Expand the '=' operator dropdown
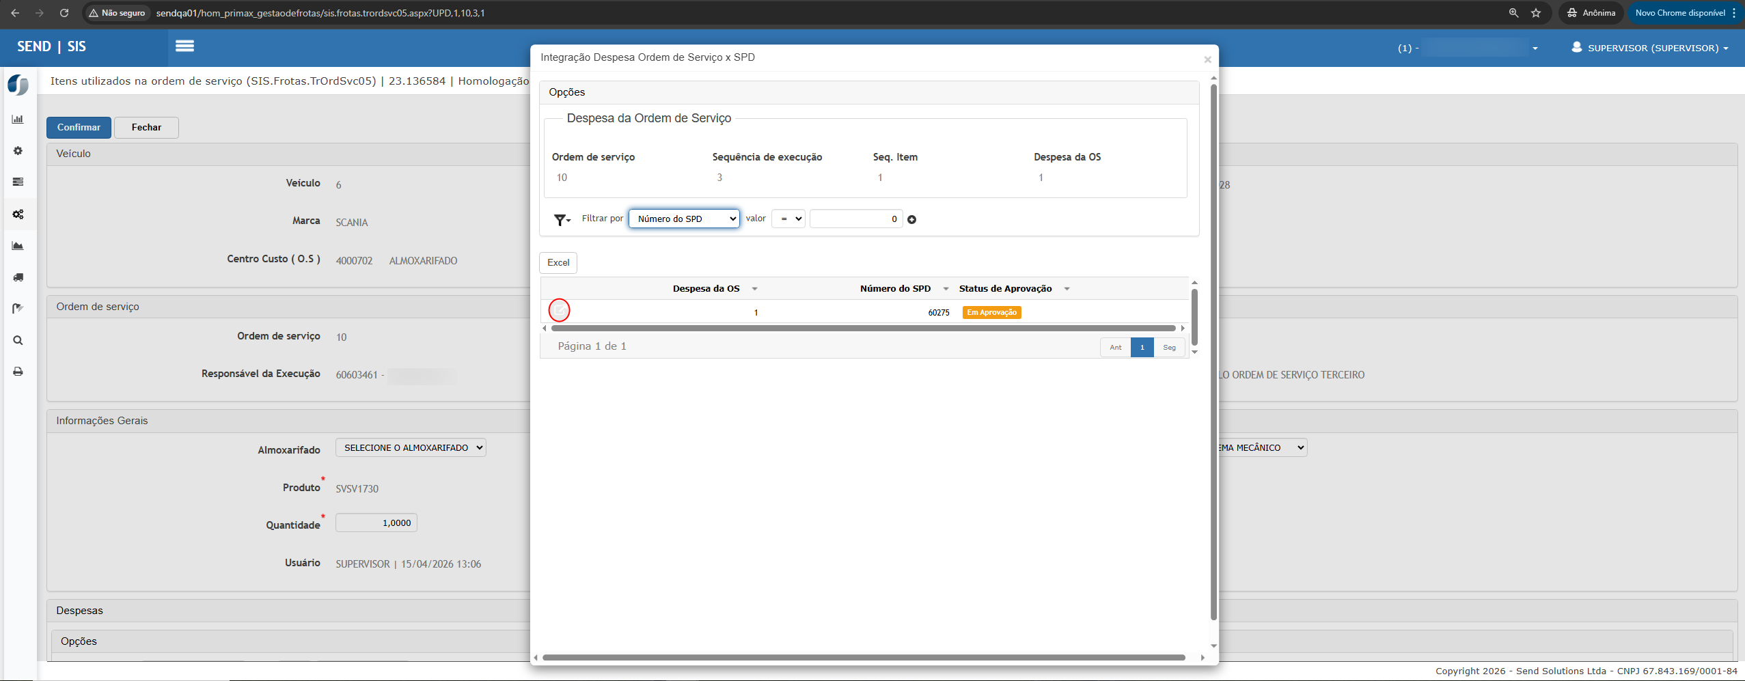Viewport: 1745px width, 681px height. pos(788,219)
